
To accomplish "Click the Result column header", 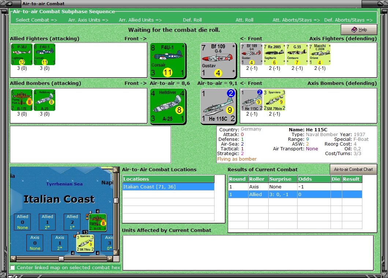I will (x=352, y=179).
